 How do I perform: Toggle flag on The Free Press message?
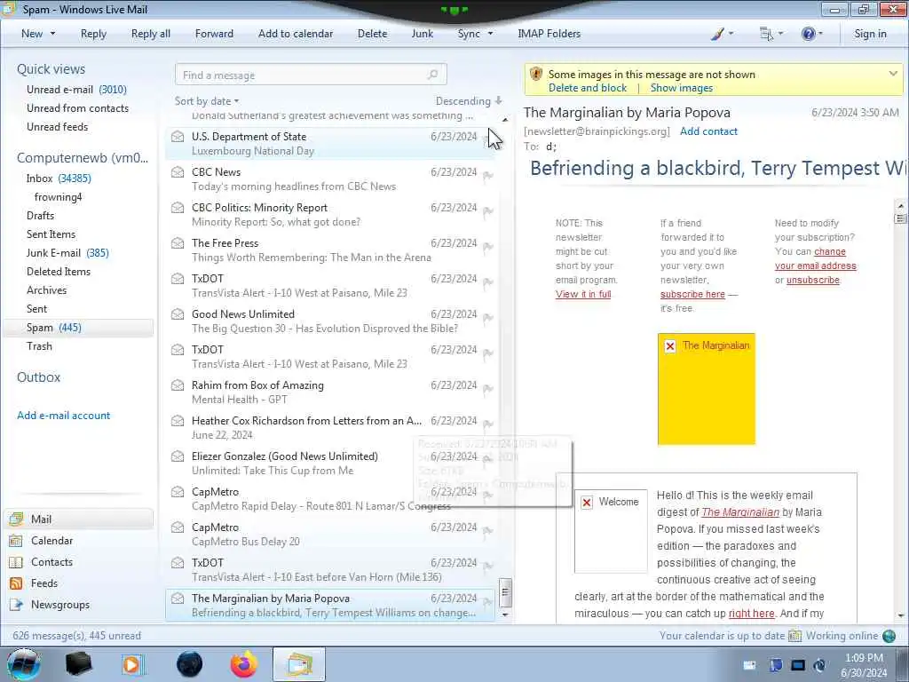488,247
